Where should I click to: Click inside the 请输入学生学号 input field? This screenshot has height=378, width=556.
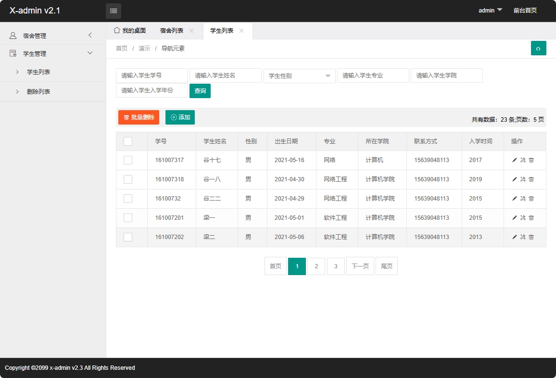(152, 76)
